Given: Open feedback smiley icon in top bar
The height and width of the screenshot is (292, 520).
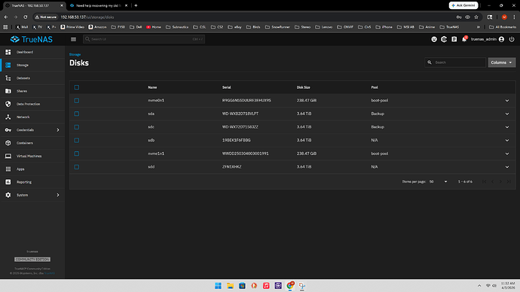Looking at the screenshot, I should (434, 39).
